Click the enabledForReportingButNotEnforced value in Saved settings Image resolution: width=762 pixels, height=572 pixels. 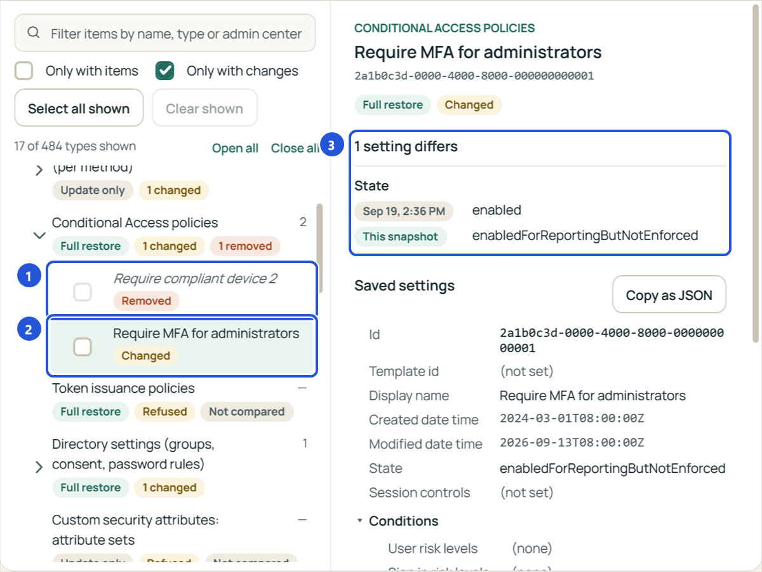click(613, 468)
